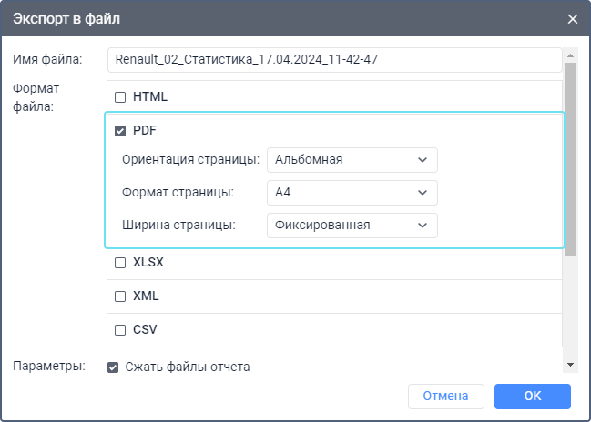This screenshot has width=591, height=422.
Task: Click the Имя файла text field
Action: (x=333, y=60)
